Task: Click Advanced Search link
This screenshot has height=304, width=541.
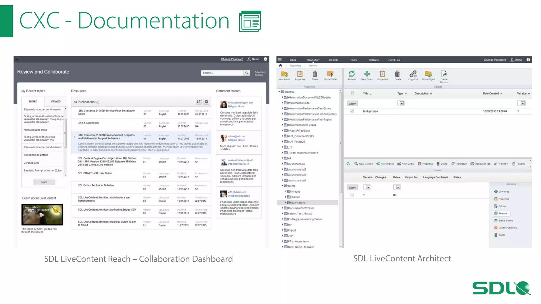Action: (x=260, y=73)
